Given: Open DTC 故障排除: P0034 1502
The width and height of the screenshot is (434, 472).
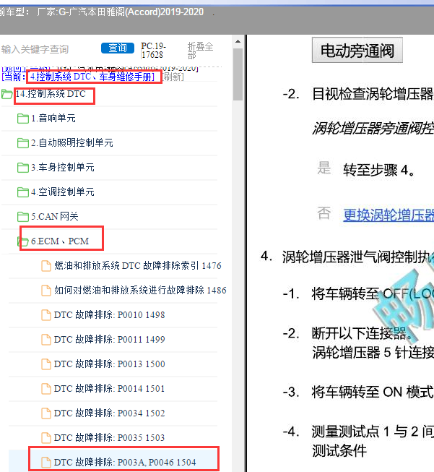Looking at the screenshot, I should click(x=110, y=413).
